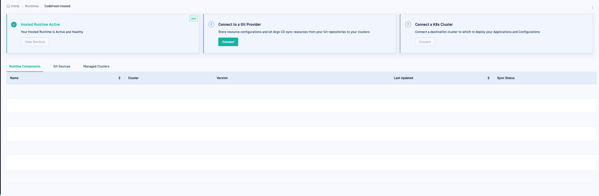The width and height of the screenshot is (599, 196).
Task: Click the green New badge
Action: [x=193, y=19]
